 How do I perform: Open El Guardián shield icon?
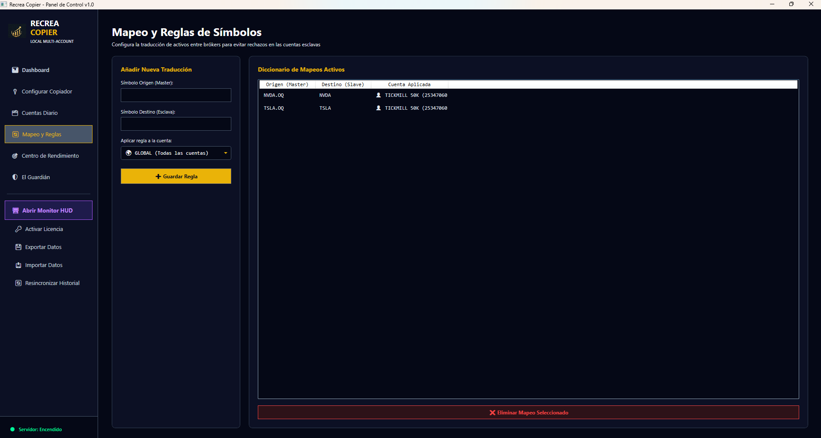(x=15, y=177)
